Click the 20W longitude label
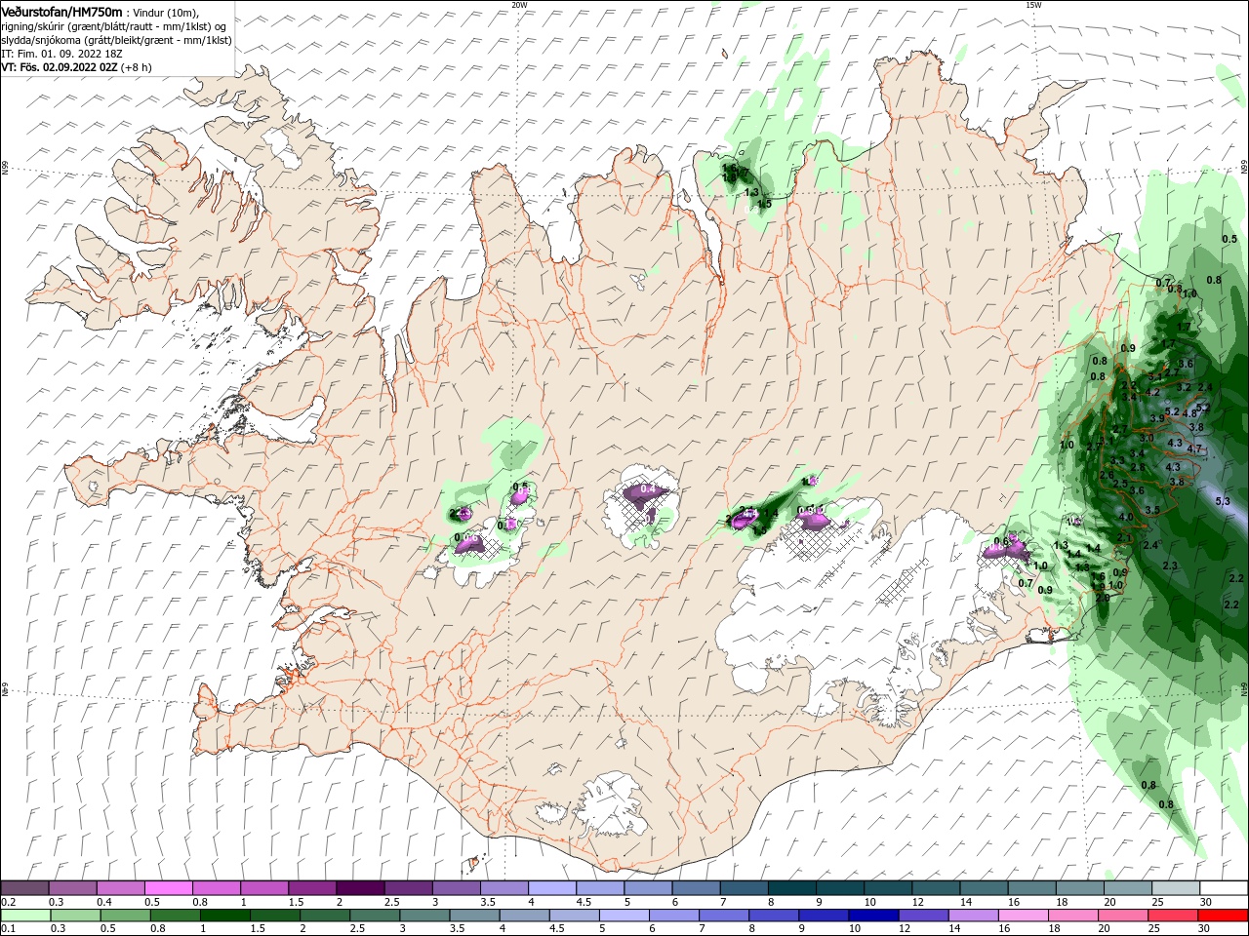This screenshot has height=936, width=1249. (519, 4)
